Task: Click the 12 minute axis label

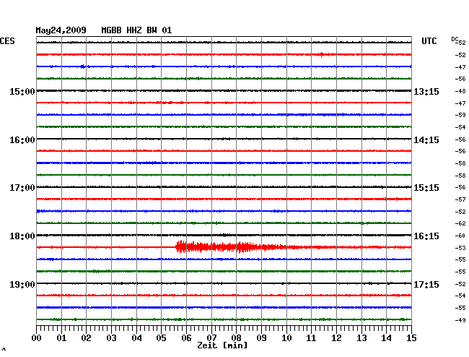Action: 336,337
